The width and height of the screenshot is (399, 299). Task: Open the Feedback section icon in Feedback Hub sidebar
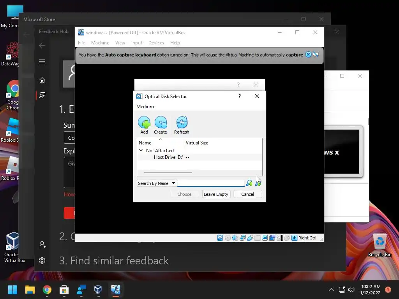42,95
